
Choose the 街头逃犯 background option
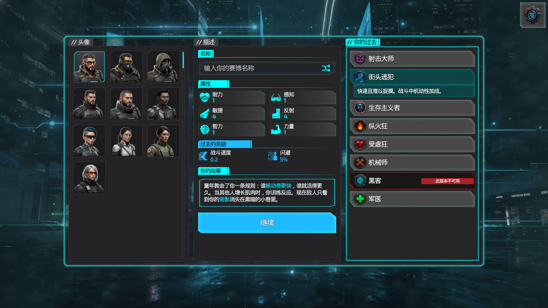(412, 77)
